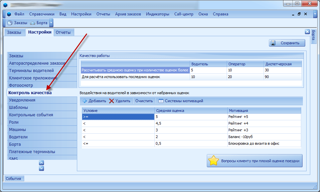Select Платежные терминалы in settings list
The height and width of the screenshot is (192, 320).
[x=42, y=151]
